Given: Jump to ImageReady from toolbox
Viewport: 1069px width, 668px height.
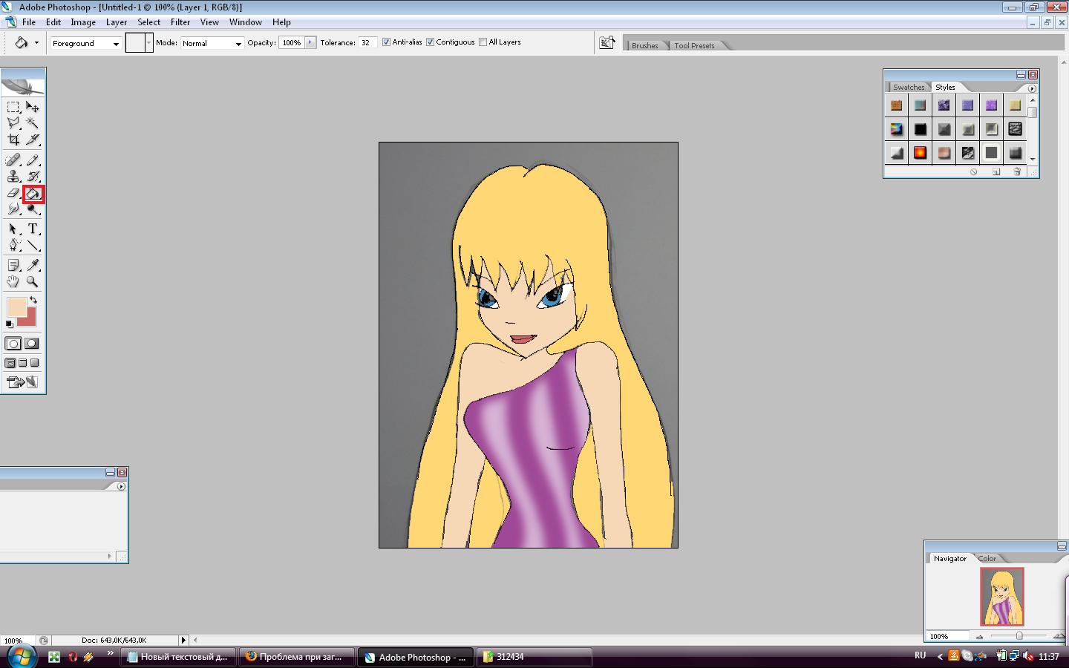Looking at the screenshot, I should (x=22, y=382).
